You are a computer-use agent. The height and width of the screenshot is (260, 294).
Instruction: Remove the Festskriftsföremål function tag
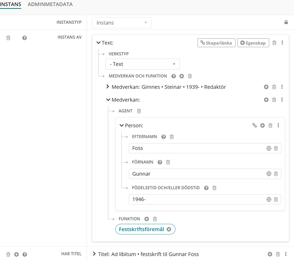(x=169, y=229)
